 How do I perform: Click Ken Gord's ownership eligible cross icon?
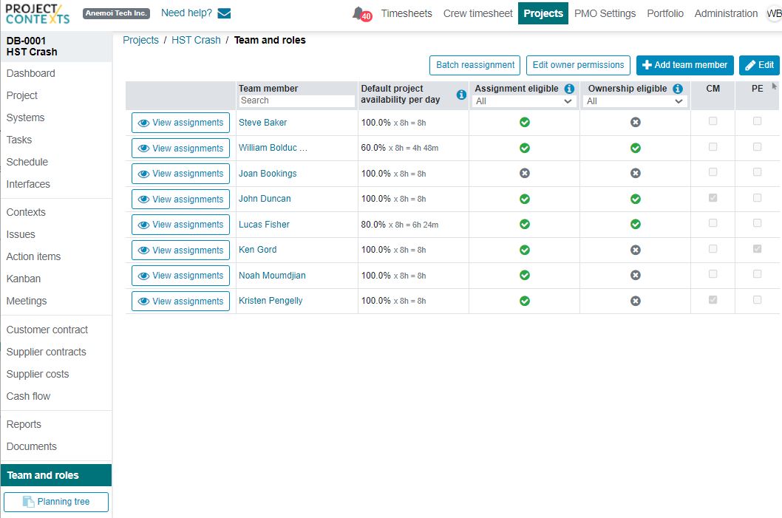pyautogui.click(x=636, y=250)
